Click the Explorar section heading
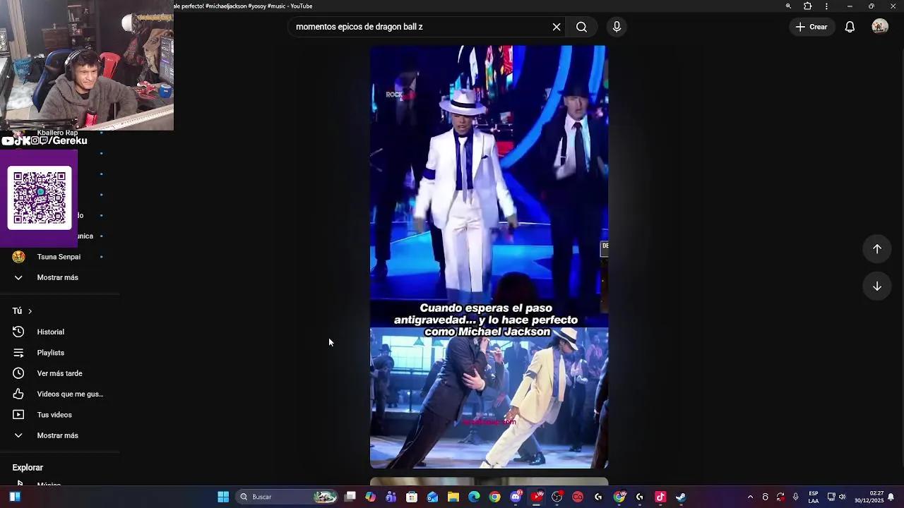This screenshot has width=904, height=508. coord(28,468)
